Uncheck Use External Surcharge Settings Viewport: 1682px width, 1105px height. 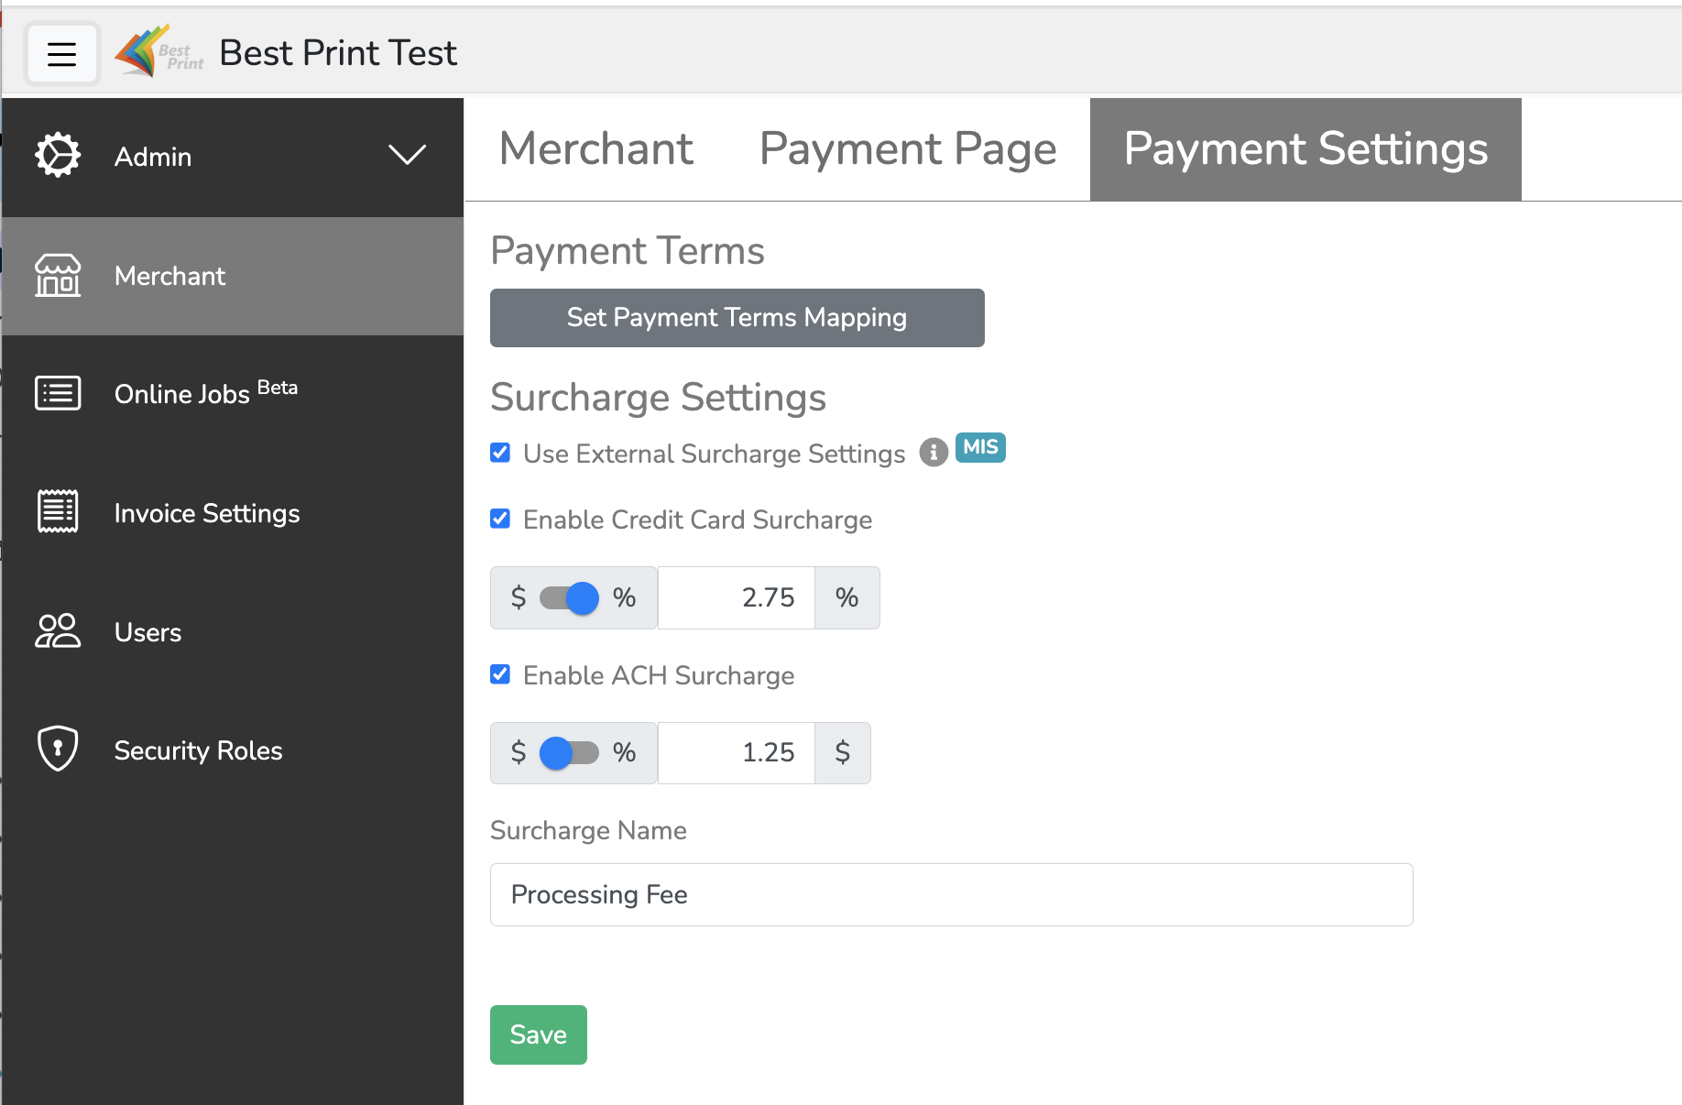point(499,453)
